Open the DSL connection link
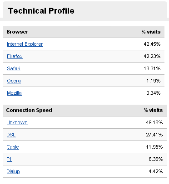Image resolution: width=169 pixels, height=184 pixels. point(11,135)
